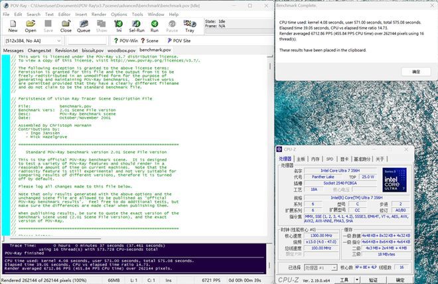Visit POV Site toolbar link
The image size is (438, 284).
[x=179, y=40]
